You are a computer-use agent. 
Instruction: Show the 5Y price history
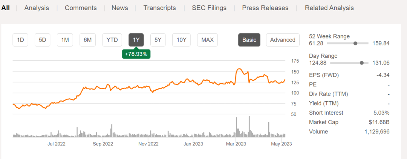(x=158, y=40)
